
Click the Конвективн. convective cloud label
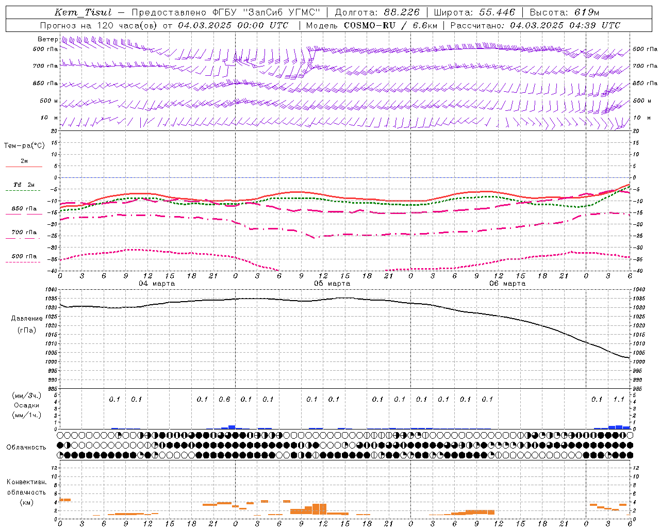coord(27,482)
